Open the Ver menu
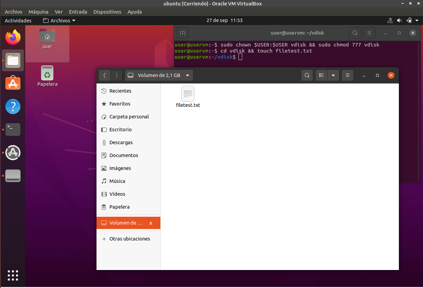This screenshot has width=423, height=288. pyautogui.click(x=59, y=12)
